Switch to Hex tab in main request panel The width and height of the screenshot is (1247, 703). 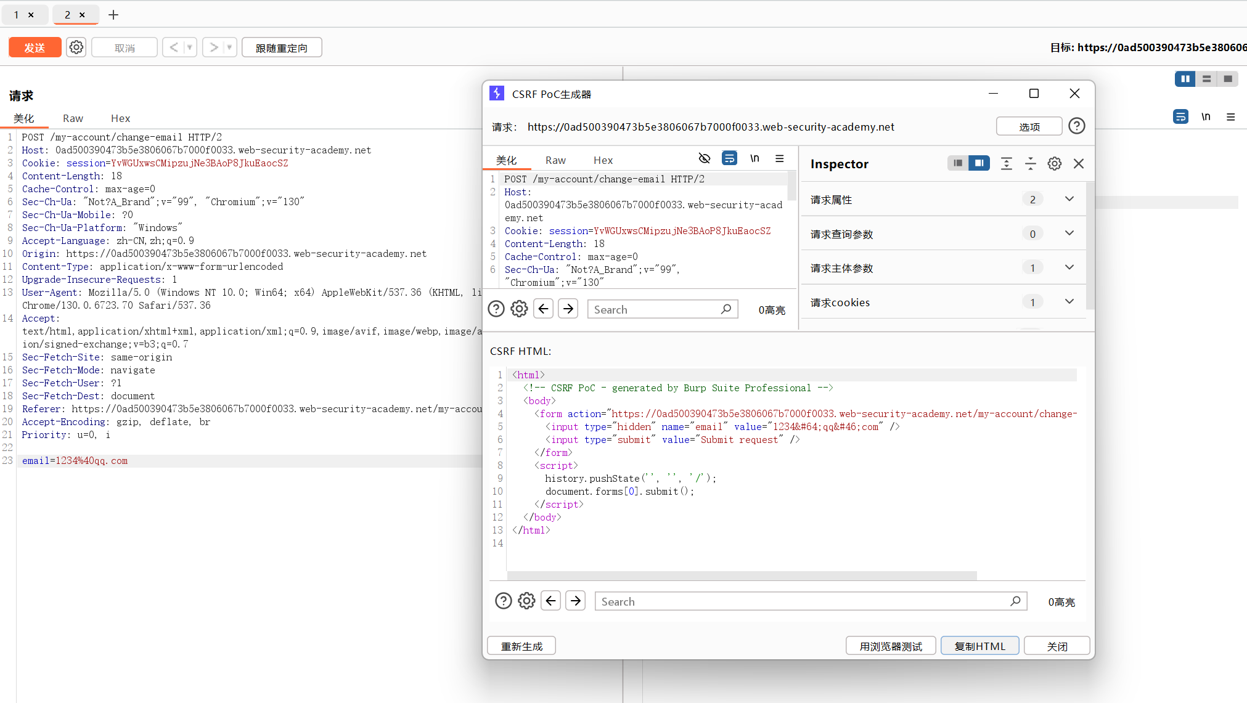coord(120,118)
